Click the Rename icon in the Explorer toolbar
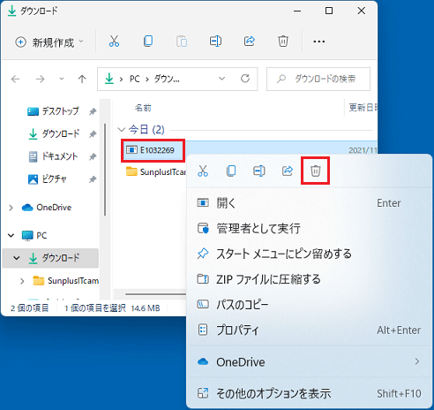The height and width of the screenshot is (410, 434). pyautogui.click(x=215, y=42)
